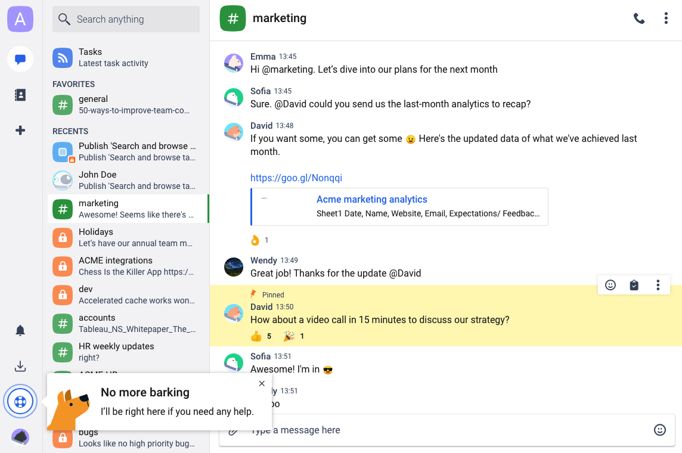Open marketing channel more options menu
The width and height of the screenshot is (682, 453).
point(666,18)
